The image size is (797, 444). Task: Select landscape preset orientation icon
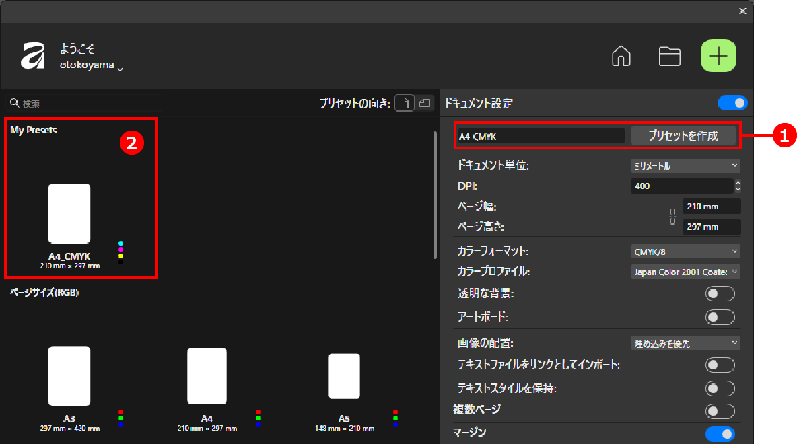click(x=424, y=103)
